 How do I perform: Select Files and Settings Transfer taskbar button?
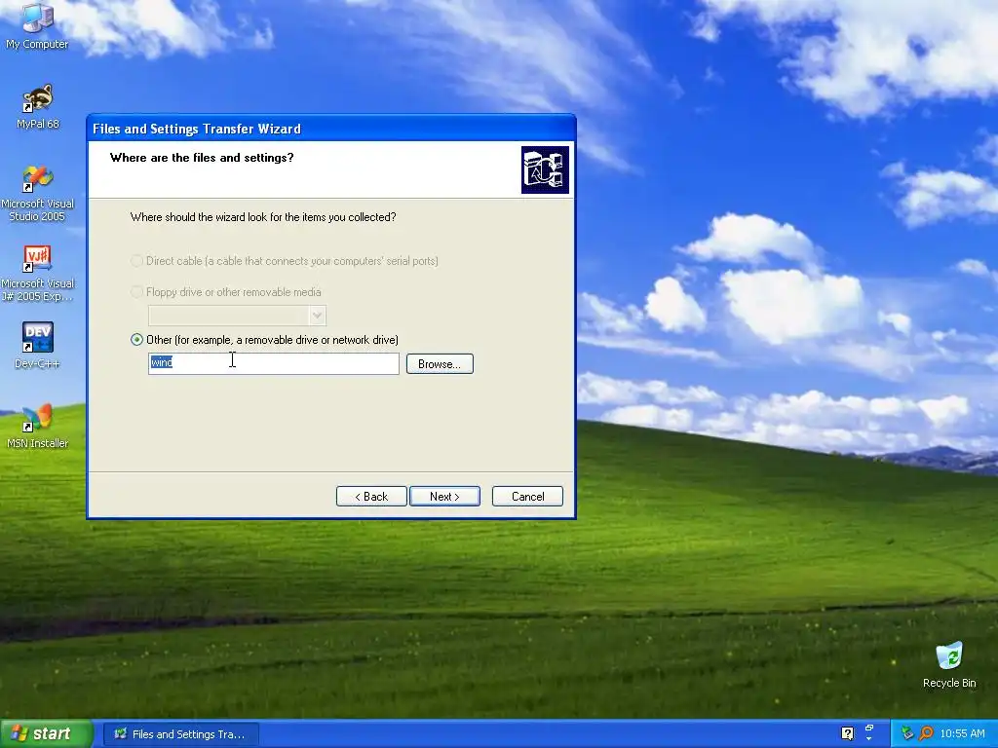(x=181, y=734)
